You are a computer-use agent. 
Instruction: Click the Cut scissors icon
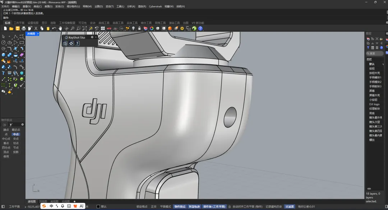click(x=36, y=28)
